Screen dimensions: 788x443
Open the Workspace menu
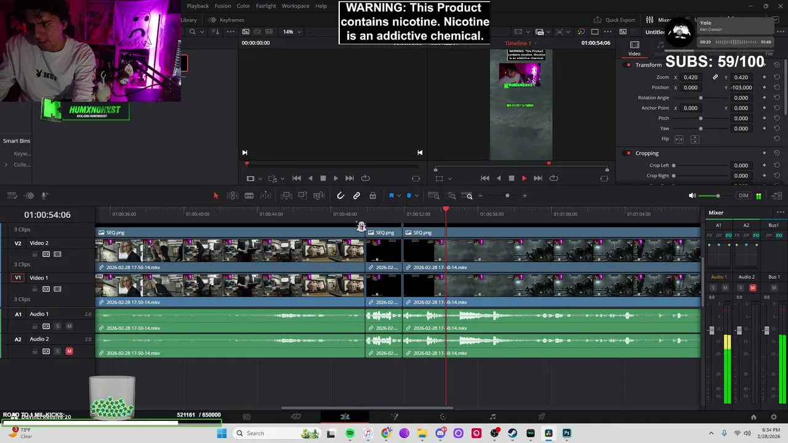[295, 6]
